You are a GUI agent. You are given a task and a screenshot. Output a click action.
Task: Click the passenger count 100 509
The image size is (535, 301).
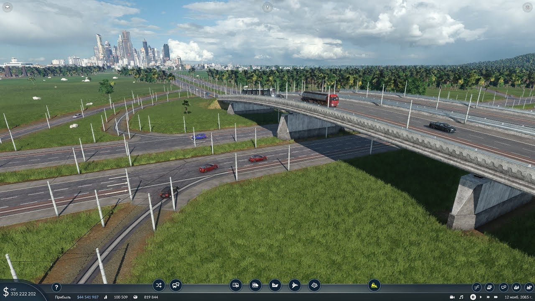(x=121, y=297)
